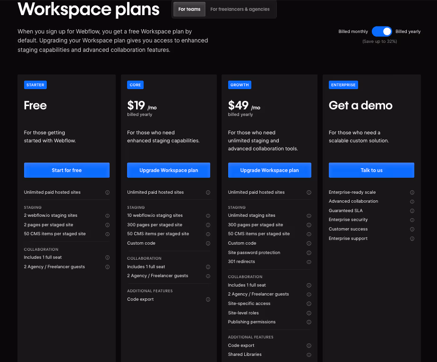Screen dimensions: 437x362
Task: Open info icon for Customer success
Action: pos(412,230)
